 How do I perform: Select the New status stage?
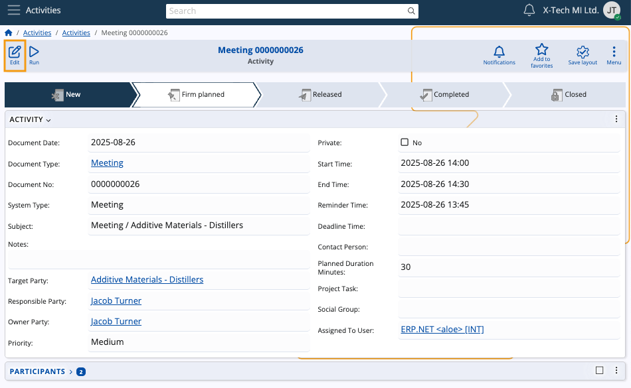(68, 95)
